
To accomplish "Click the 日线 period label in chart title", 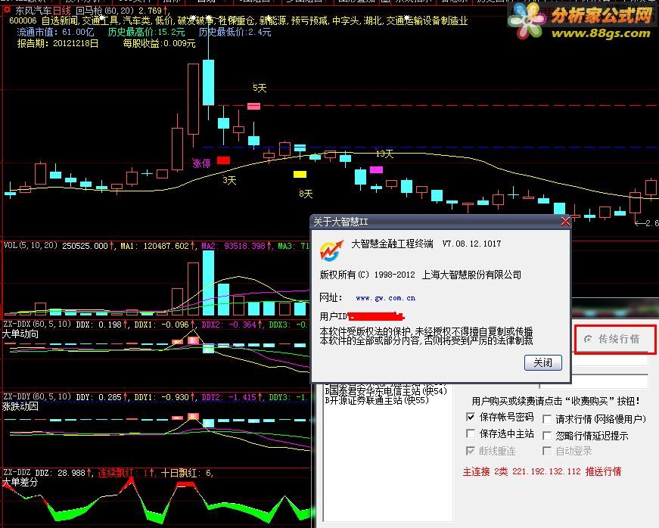I will coord(61,11).
